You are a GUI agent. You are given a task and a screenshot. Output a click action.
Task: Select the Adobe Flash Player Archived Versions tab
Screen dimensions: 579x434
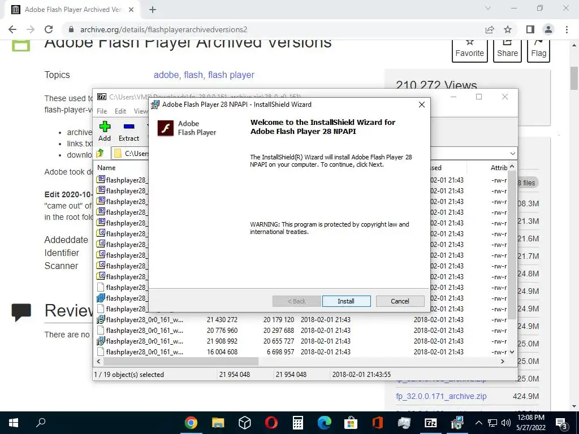click(73, 10)
